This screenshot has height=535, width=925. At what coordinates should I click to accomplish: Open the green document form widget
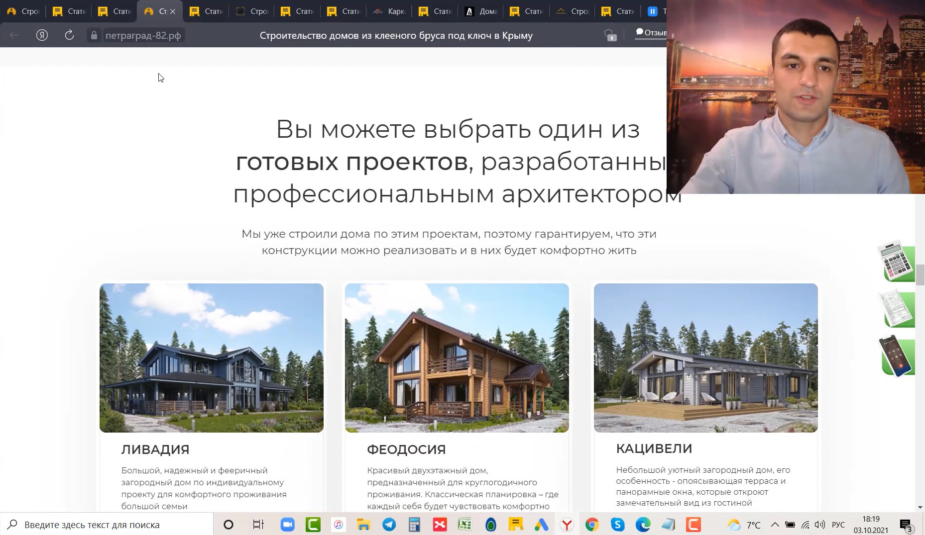[x=897, y=309]
